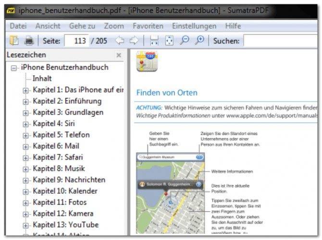Viewport: 322px width, 240px height.
Task: Select bookmark Kapitel 12: Kamera
Action: tap(63, 214)
